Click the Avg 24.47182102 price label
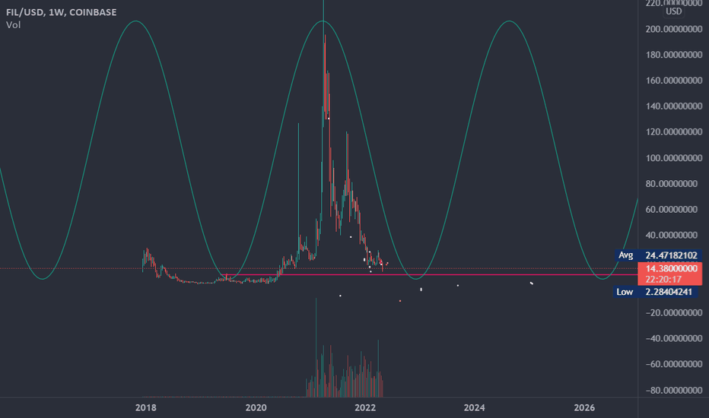709x418 pixels. tap(658, 255)
